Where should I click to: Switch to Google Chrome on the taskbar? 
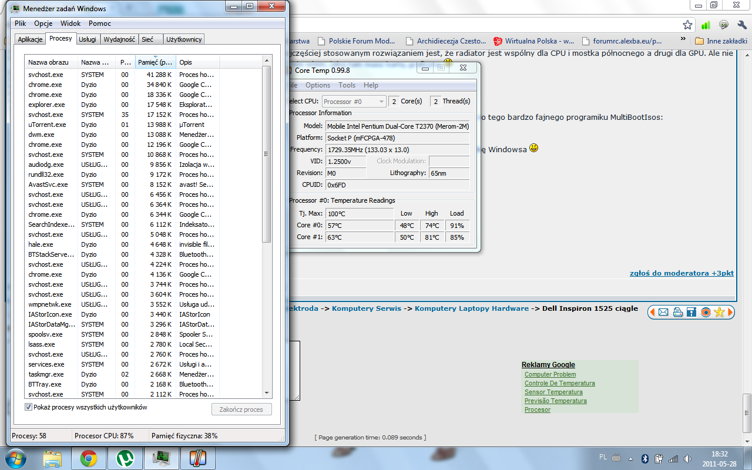[x=89, y=458]
